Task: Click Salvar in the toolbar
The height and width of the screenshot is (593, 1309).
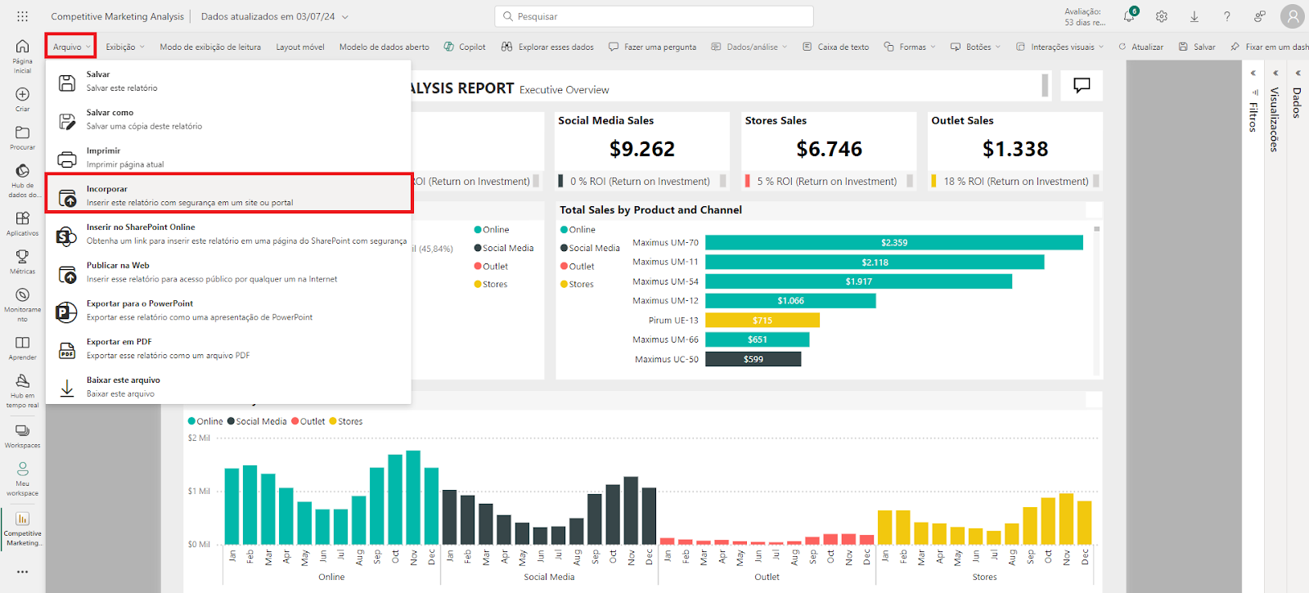Action: click(x=1197, y=47)
